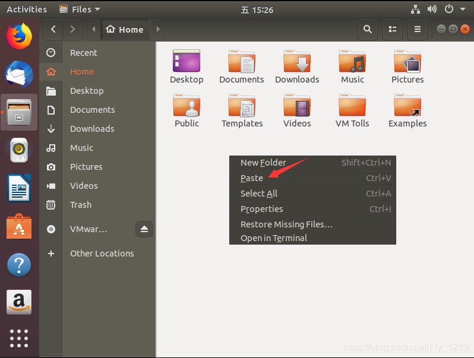Screen dimensions: 474x358
Task: Click left path scroll arrow
Action: 94,29
